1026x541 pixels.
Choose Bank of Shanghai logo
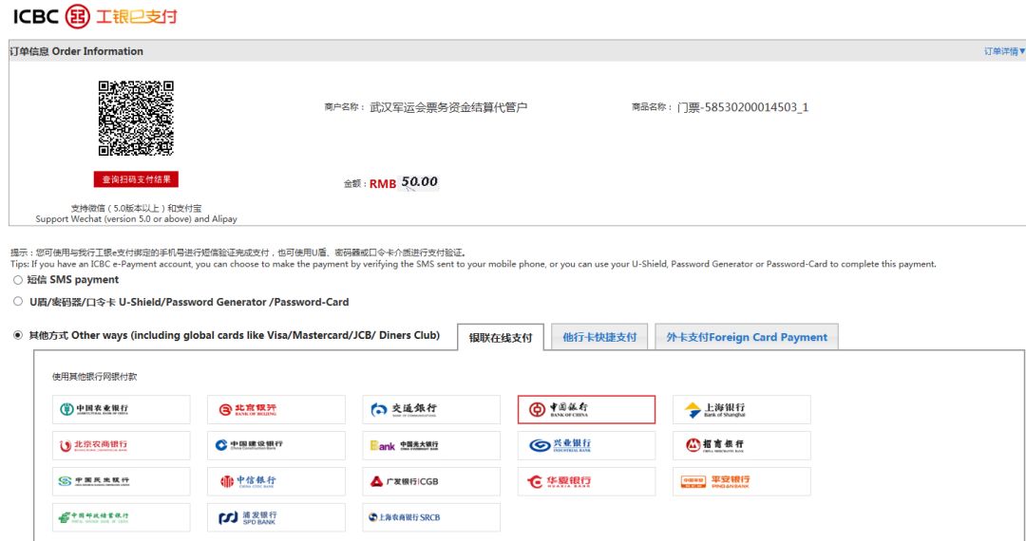pos(741,410)
